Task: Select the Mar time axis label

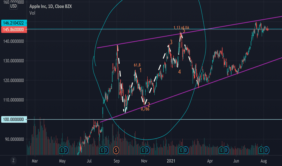Action: tap(35, 161)
